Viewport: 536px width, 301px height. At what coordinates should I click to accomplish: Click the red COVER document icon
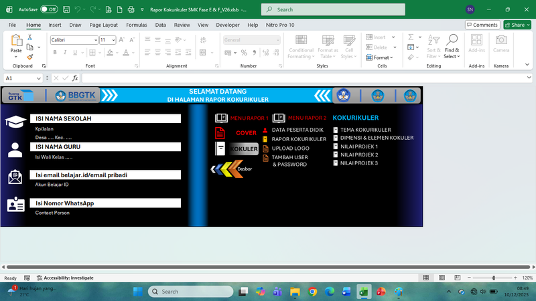220,132
